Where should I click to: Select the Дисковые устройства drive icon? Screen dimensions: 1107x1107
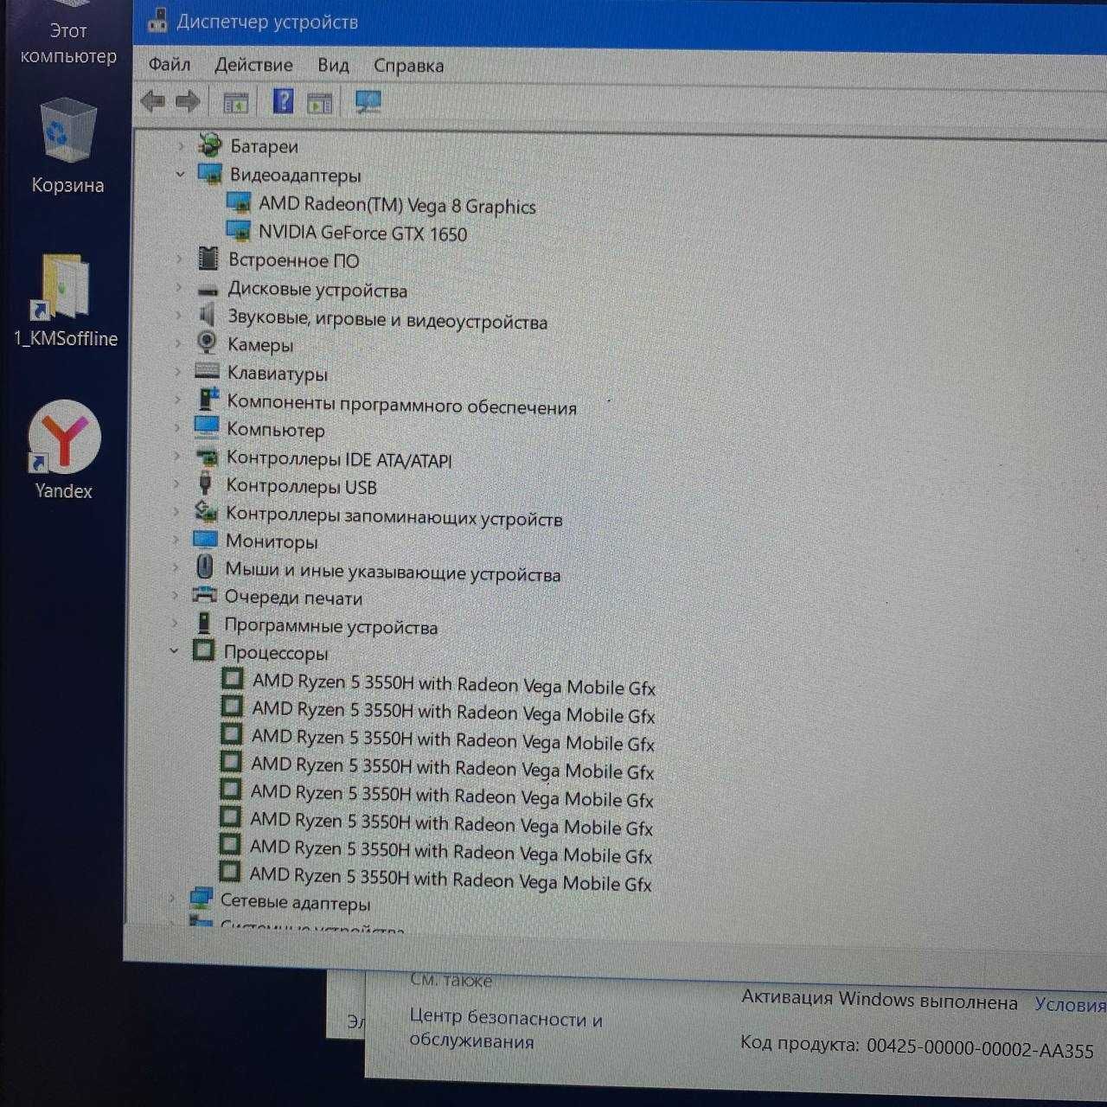click(x=208, y=289)
